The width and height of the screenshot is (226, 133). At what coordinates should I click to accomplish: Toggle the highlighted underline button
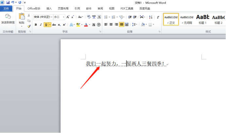point(46,25)
